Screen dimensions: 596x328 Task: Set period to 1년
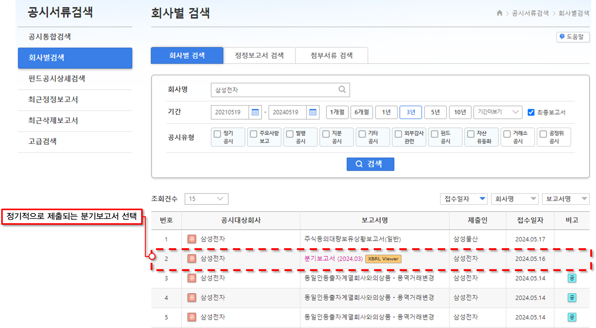tap(386, 112)
